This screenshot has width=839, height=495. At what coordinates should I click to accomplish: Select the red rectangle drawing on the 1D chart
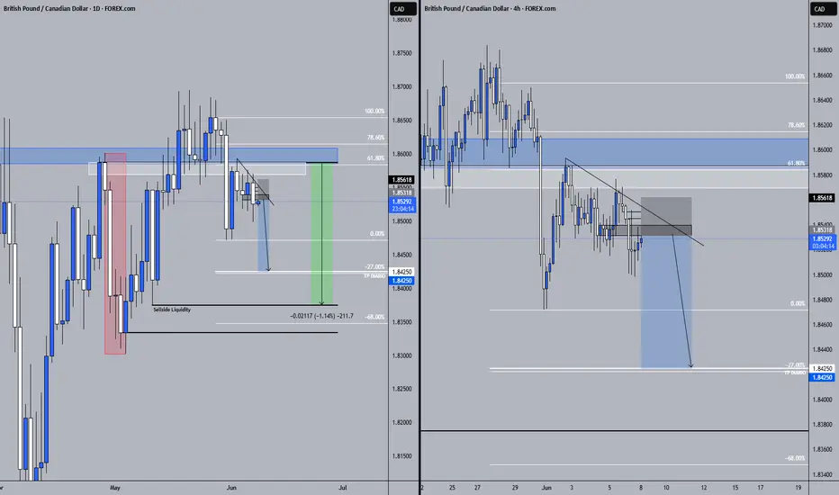(115, 254)
